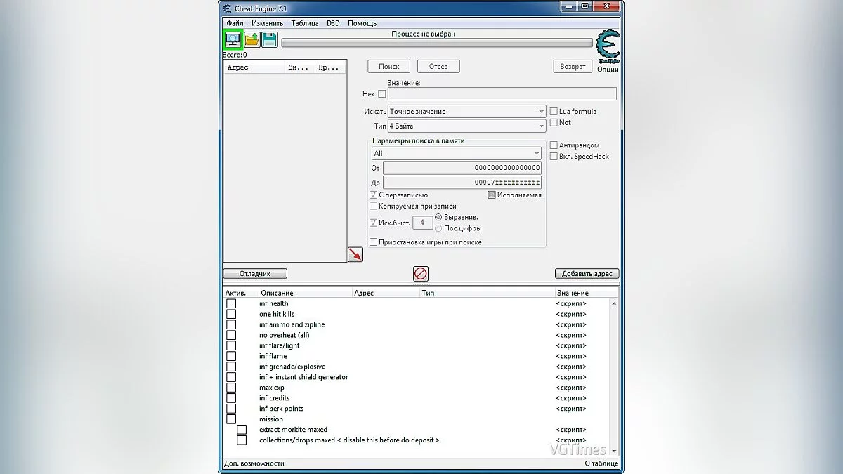Activate inf flare/light checkbox

231,346
